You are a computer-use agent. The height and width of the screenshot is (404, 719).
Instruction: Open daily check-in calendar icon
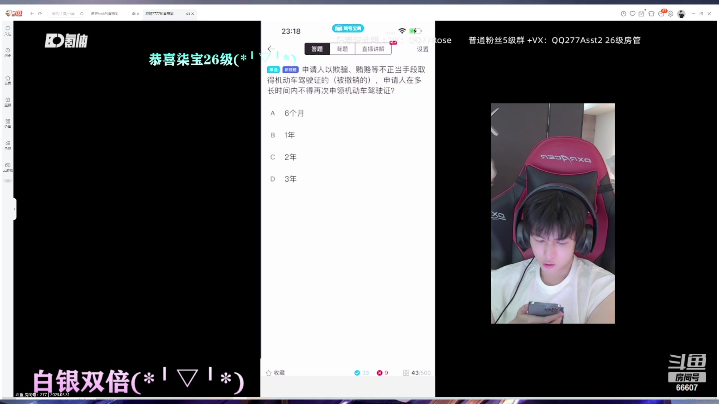[641, 14]
